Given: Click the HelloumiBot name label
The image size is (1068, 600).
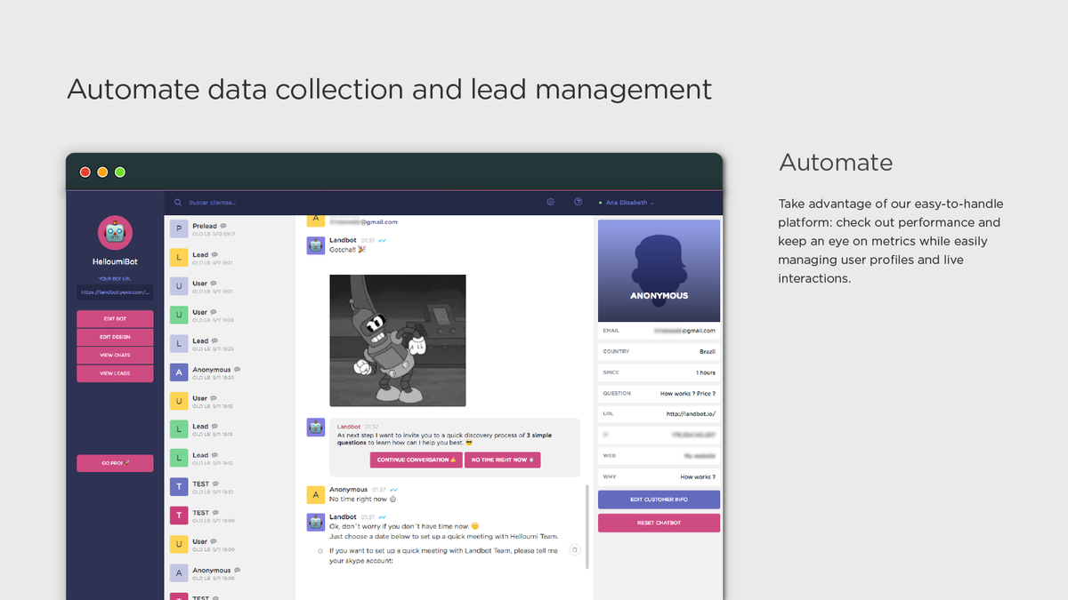Looking at the screenshot, I should (x=115, y=262).
